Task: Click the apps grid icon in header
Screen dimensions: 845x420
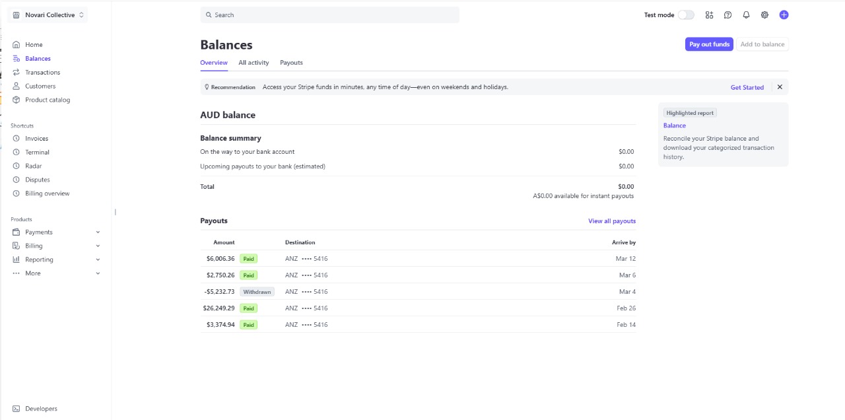Action: coord(709,15)
